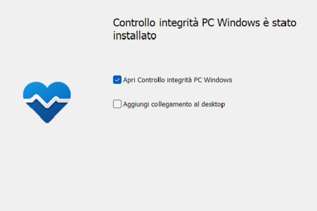This screenshot has width=317, height=211.
Task: Click the dark blue bottom of the heart icon
Action: click(47, 114)
